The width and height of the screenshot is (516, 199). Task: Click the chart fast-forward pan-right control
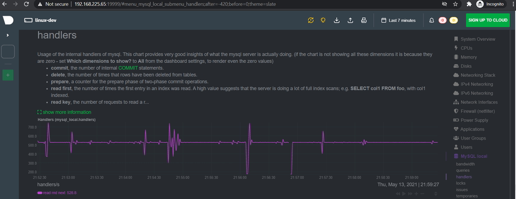point(410,194)
